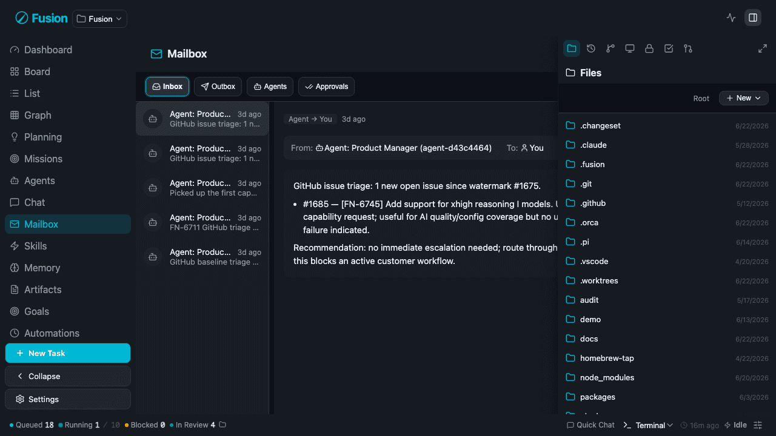Open the first GitHub issue triage message
This screenshot has height=436, width=776.
(202, 119)
